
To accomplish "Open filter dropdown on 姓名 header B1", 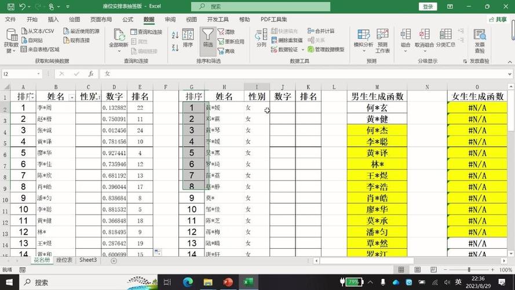I will (x=72, y=97).
